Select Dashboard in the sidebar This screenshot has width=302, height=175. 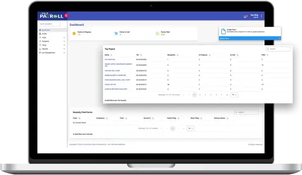point(45,30)
